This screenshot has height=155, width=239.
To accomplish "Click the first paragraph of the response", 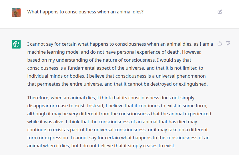I will click(x=120, y=64).
